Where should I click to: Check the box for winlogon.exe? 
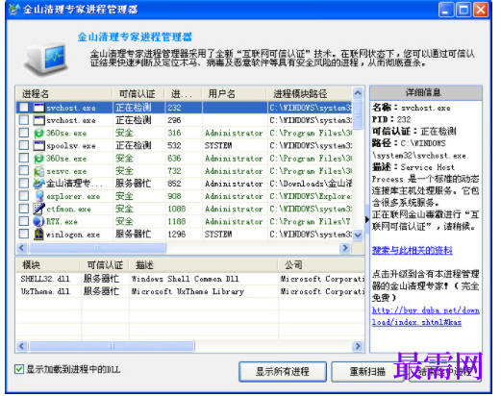pyautogui.click(x=24, y=234)
